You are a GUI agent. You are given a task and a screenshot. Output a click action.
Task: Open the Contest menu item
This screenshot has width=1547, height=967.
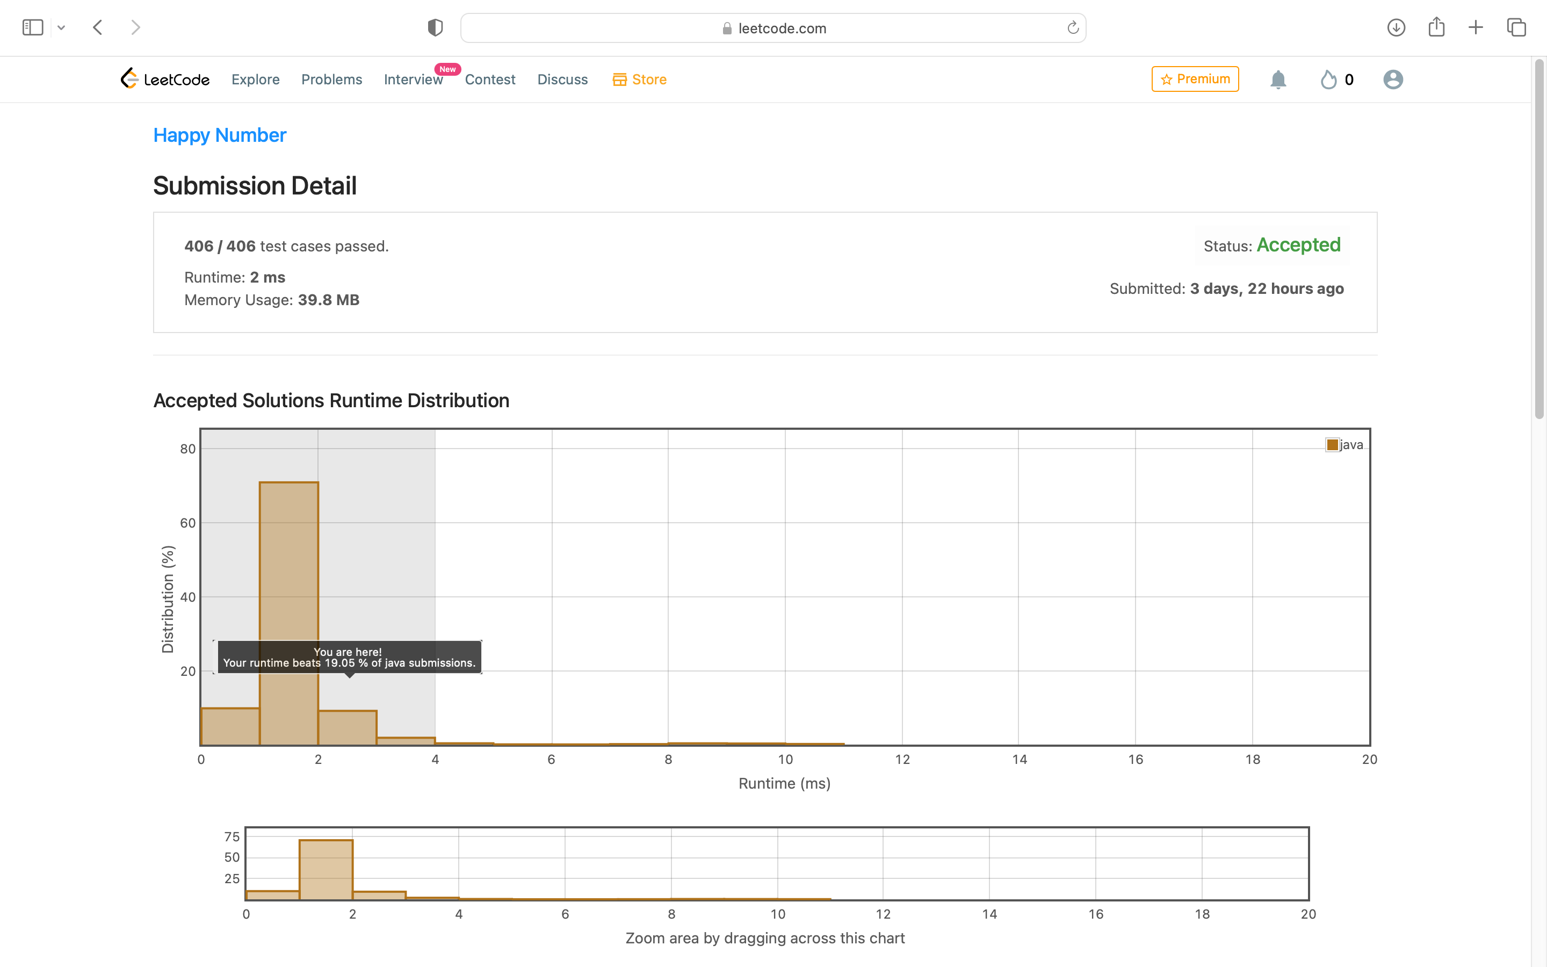pos(490,80)
